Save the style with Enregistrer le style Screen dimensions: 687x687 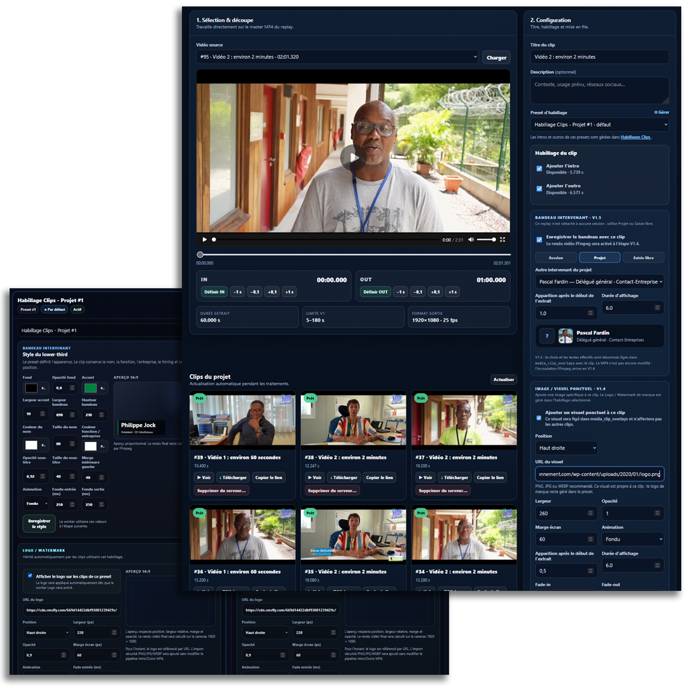[39, 524]
